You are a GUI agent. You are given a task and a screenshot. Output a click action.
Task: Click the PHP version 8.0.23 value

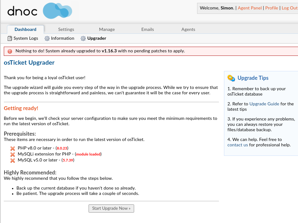pyautogui.click(x=62, y=148)
